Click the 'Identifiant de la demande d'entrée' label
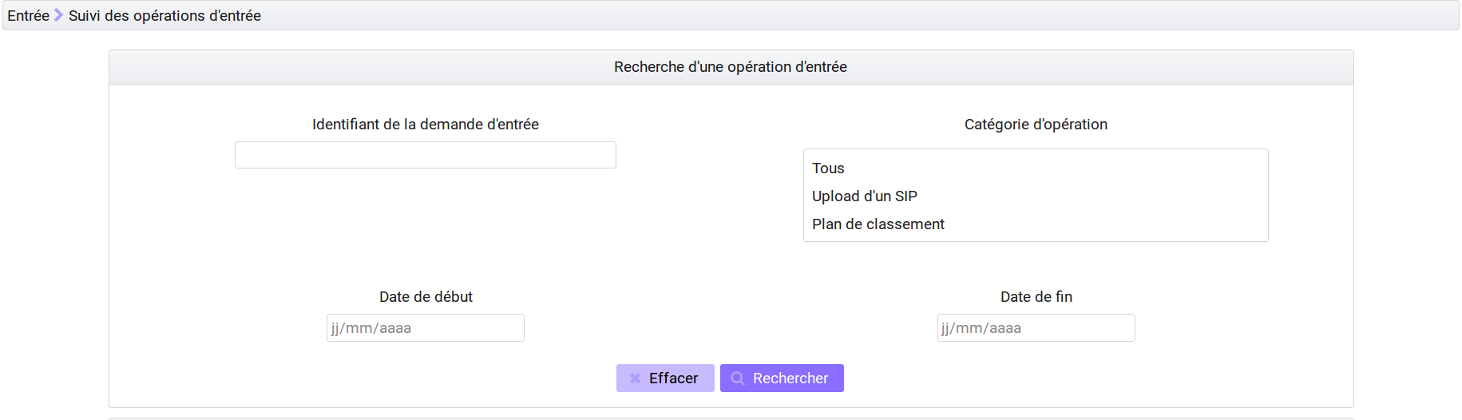Image resolution: width=1462 pixels, height=420 pixels. (x=426, y=125)
